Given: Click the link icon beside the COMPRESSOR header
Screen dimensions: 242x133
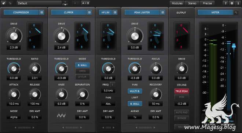Looking at the screenshot, I should pyautogui.click(x=42, y=12).
